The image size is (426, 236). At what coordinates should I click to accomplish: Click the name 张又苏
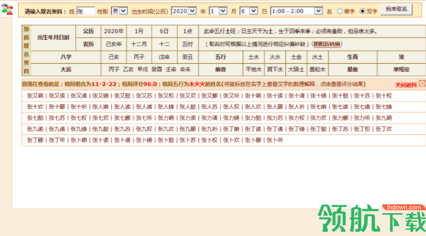[x=144, y=96]
